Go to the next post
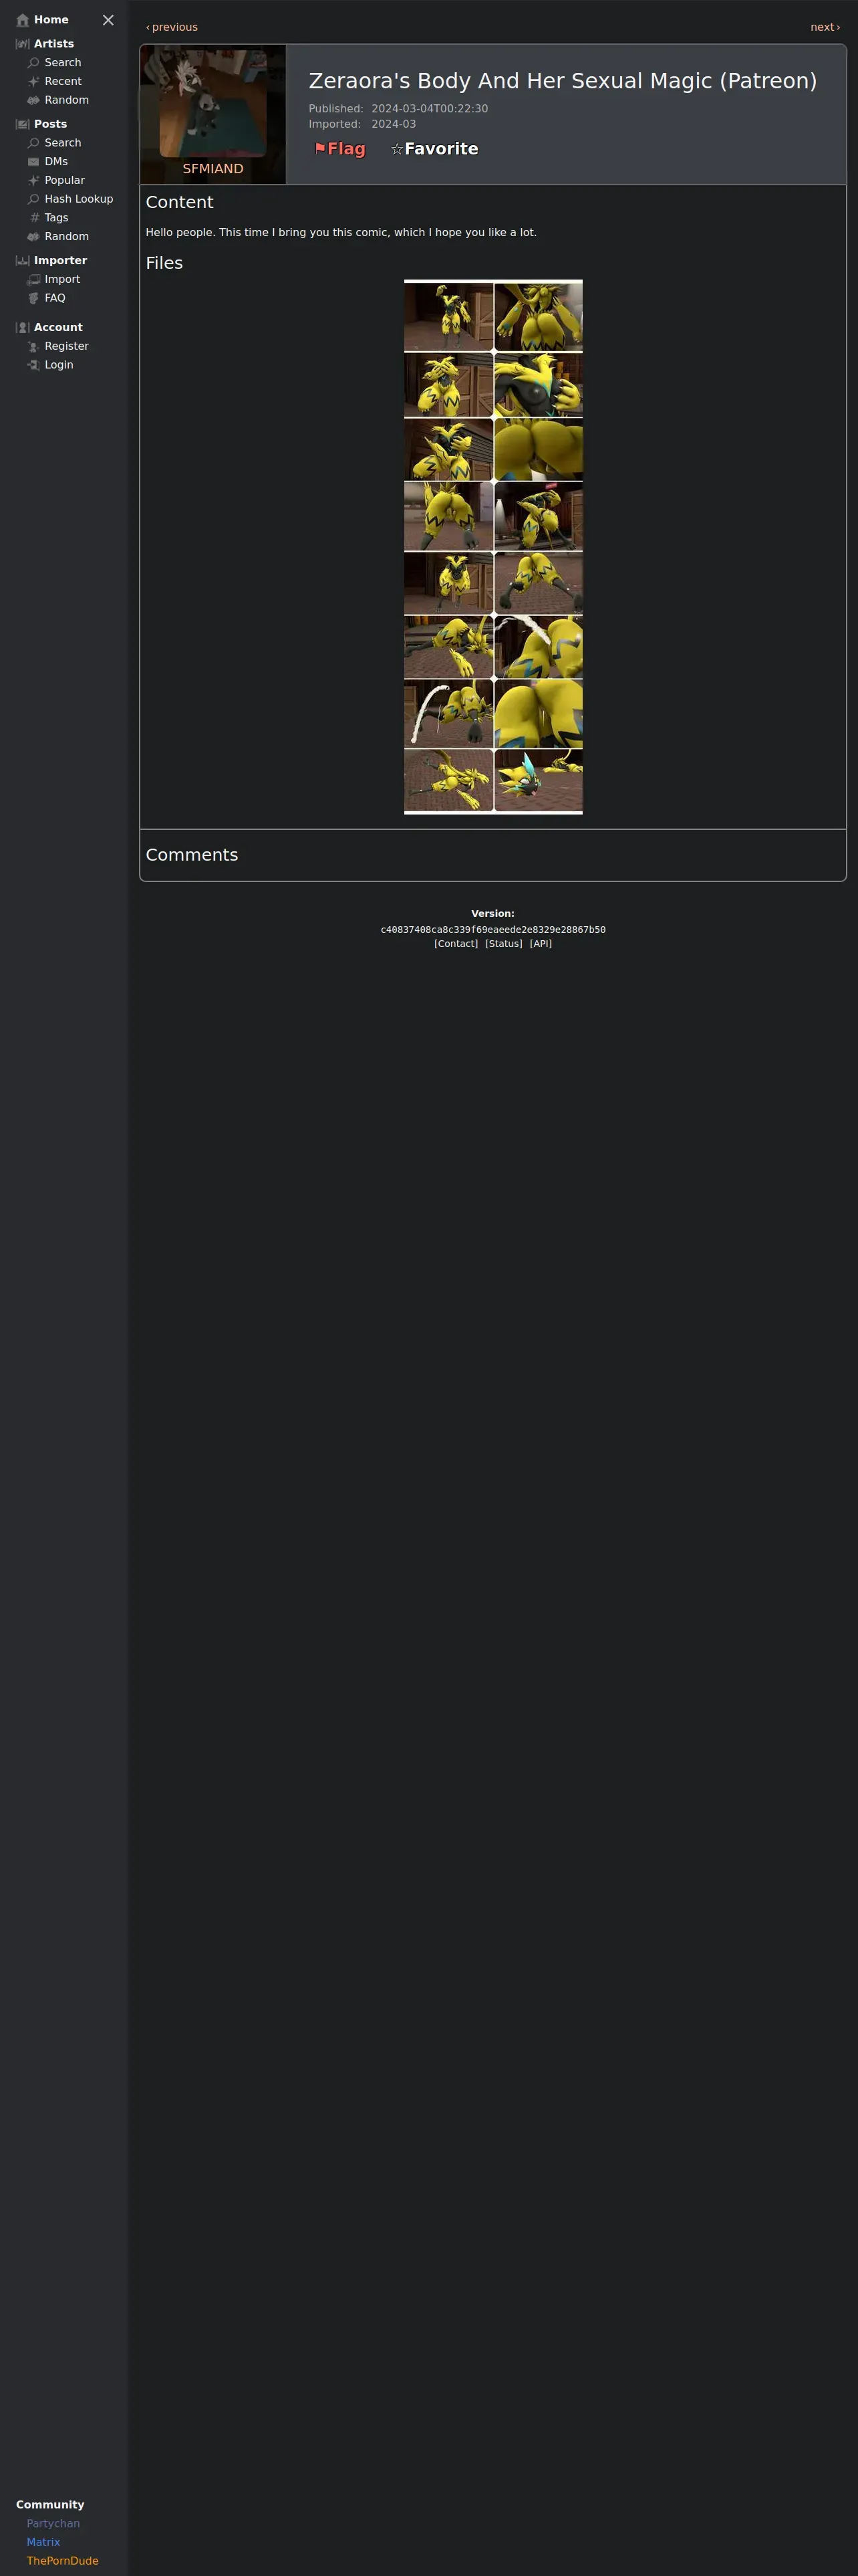The image size is (858, 2576). tap(825, 27)
